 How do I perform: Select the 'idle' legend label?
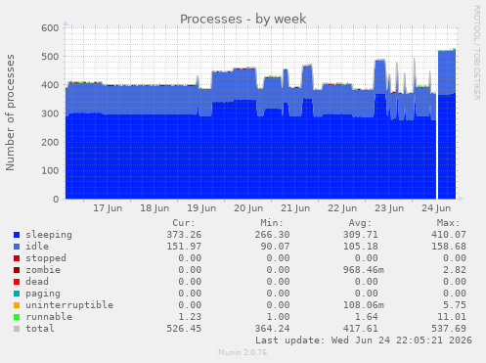click(x=37, y=247)
